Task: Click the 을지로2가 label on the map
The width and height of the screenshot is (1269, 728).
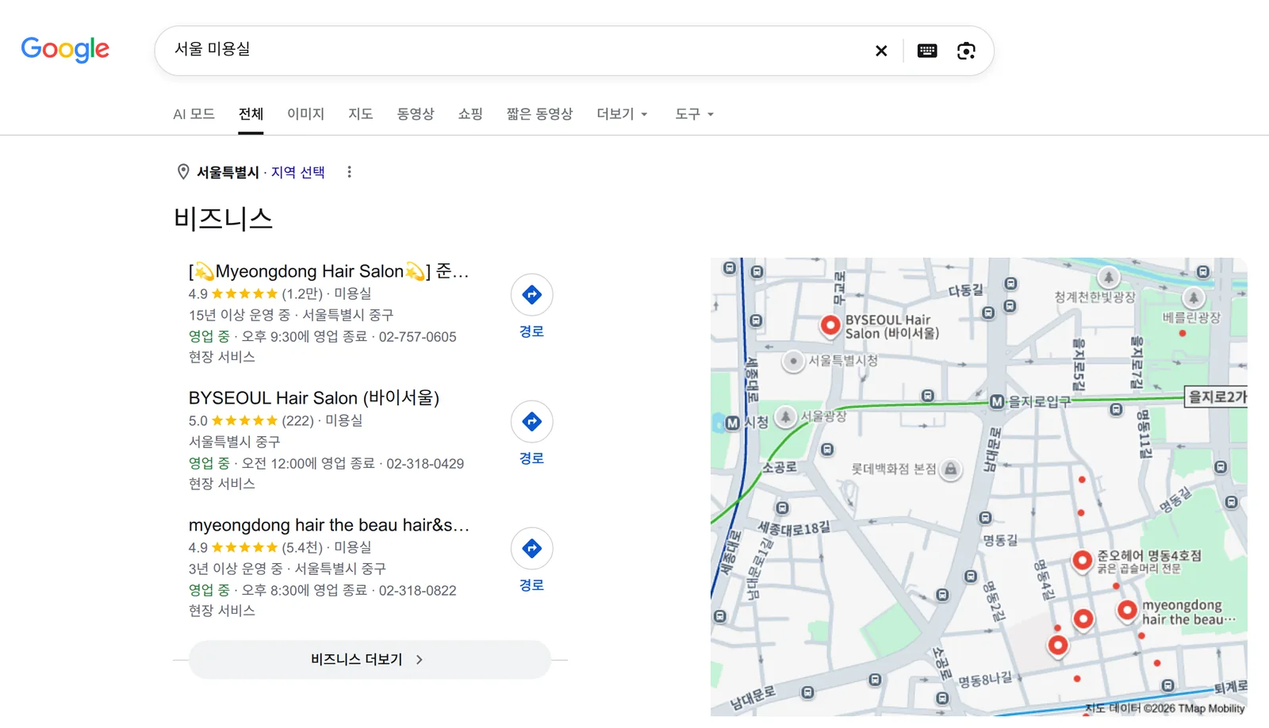Action: [x=1217, y=397]
